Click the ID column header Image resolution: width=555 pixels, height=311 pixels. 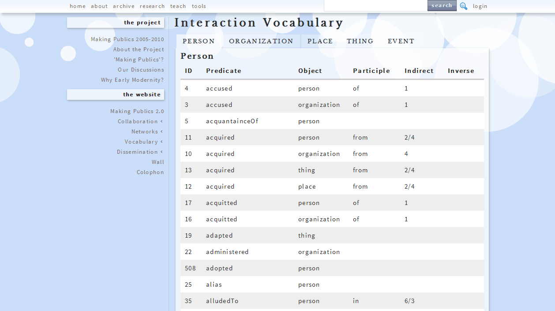pyautogui.click(x=188, y=71)
